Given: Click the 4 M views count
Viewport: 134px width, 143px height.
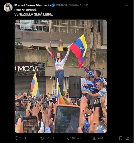Looking at the screenshot, I should pyautogui.click(x=100, y=138).
